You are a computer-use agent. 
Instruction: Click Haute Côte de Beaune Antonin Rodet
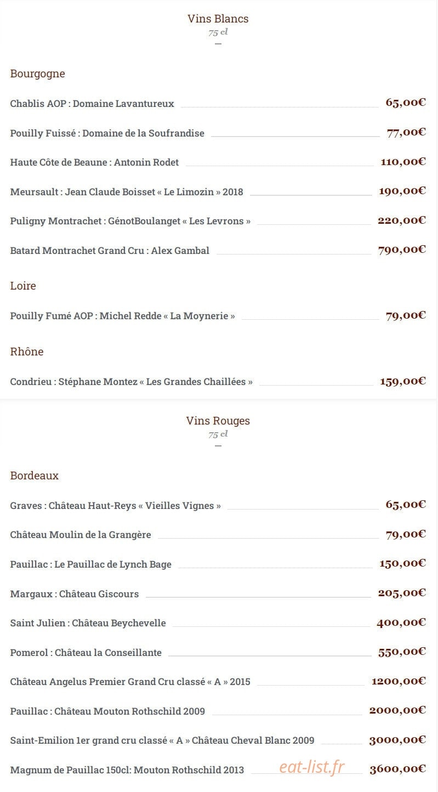pyautogui.click(x=94, y=162)
